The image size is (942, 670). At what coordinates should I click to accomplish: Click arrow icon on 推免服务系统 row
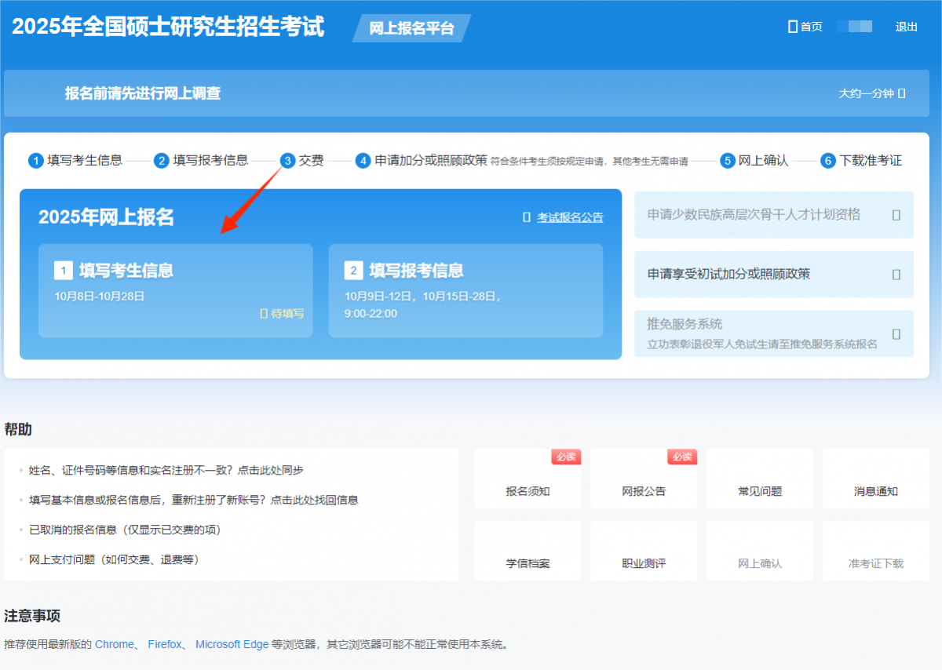pos(896,334)
